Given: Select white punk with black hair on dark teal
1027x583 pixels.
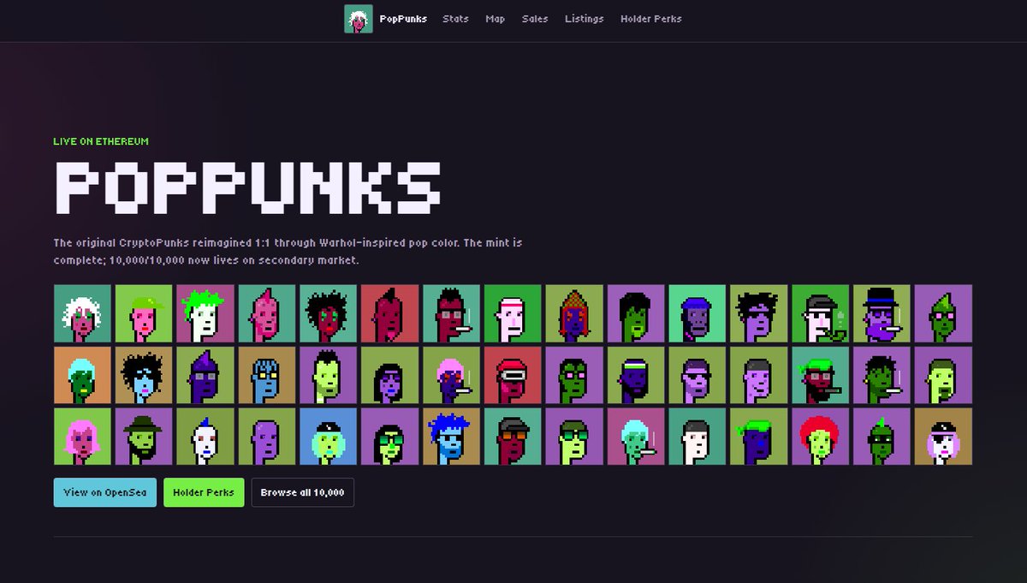Looking at the screenshot, I should coord(698,437).
